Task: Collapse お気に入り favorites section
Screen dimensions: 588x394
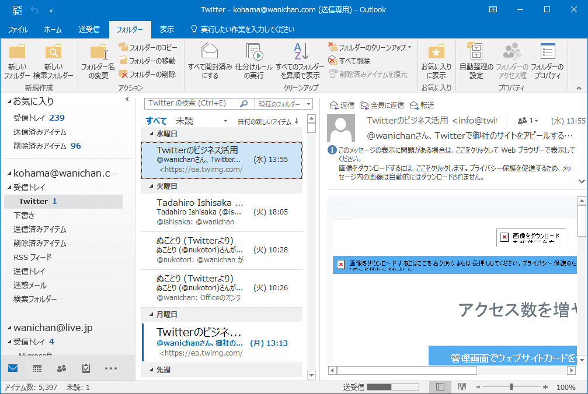Action: 9,102
